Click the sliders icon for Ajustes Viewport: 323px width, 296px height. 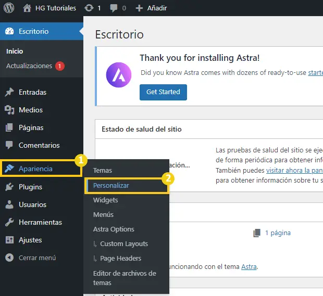tap(9, 240)
